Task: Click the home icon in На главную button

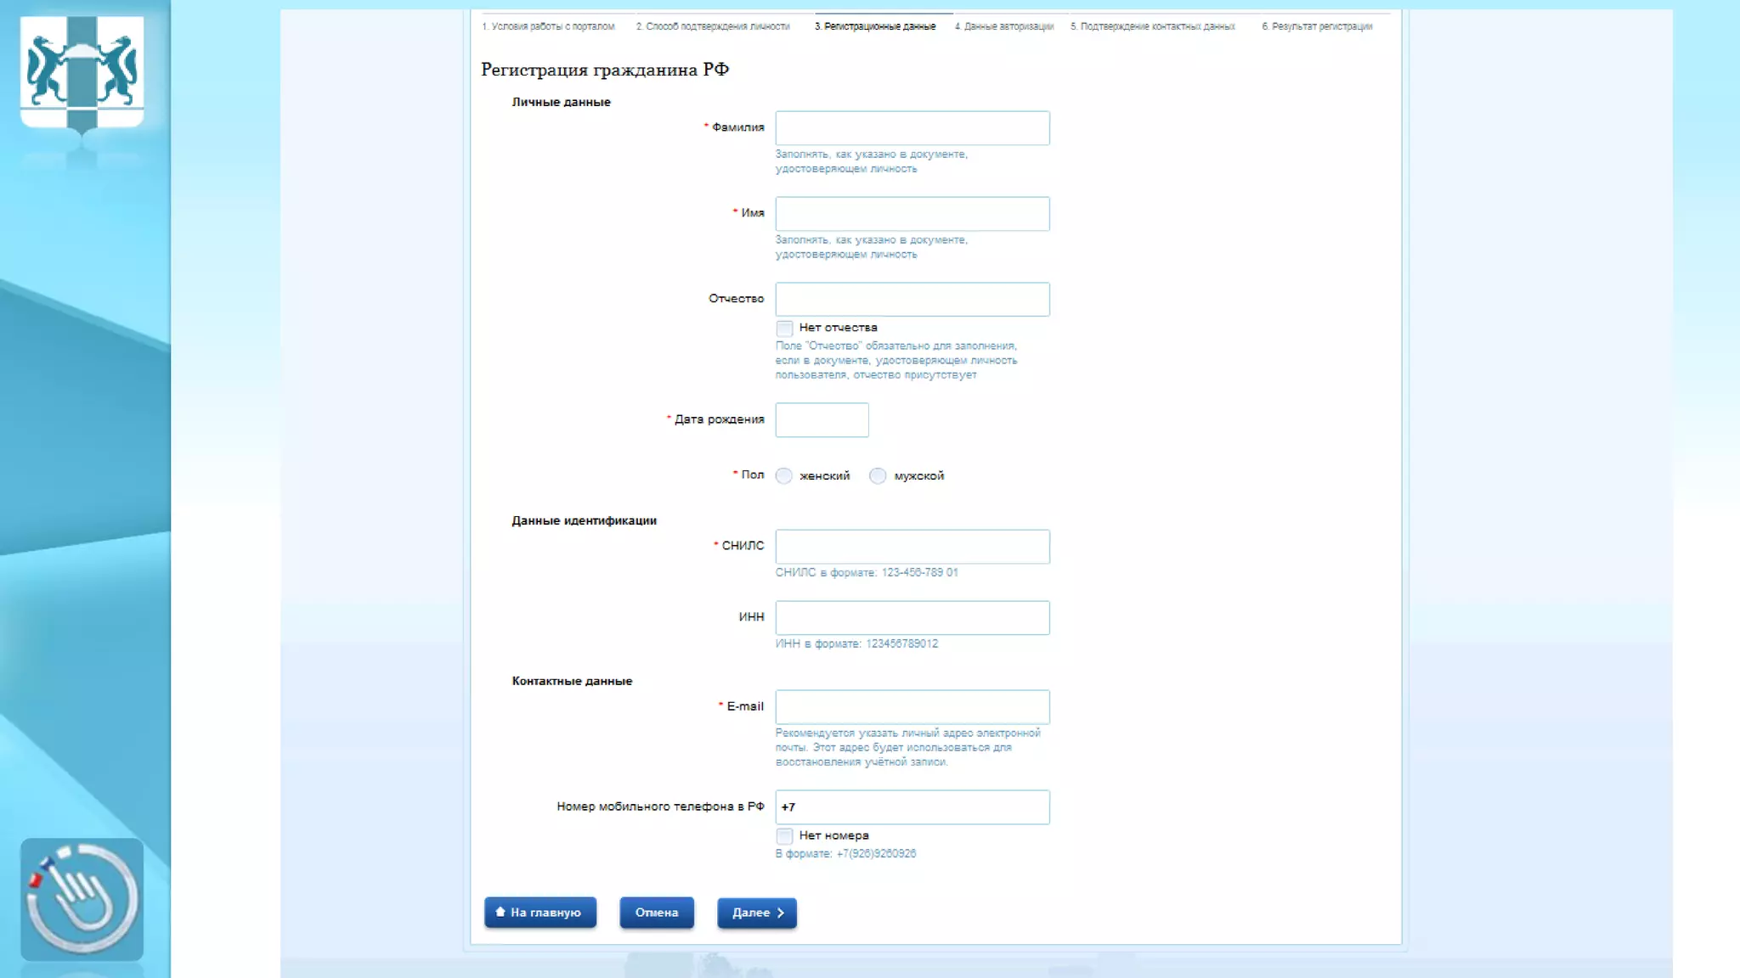Action: pyautogui.click(x=500, y=912)
